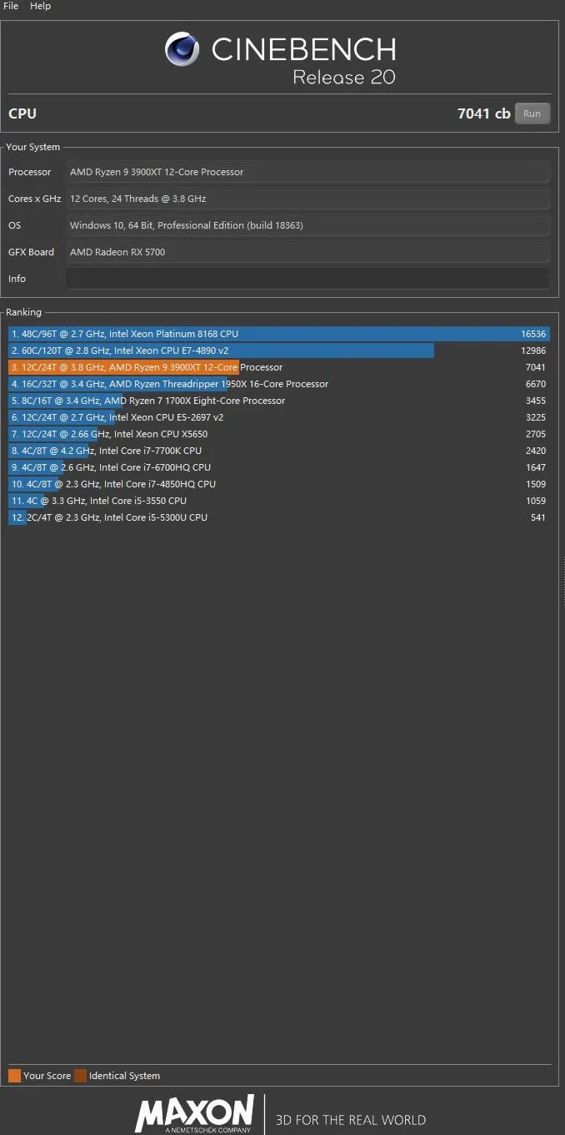Click the orange Your Score color swatch
This screenshot has height=1135, width=565.
(14, 1076)
